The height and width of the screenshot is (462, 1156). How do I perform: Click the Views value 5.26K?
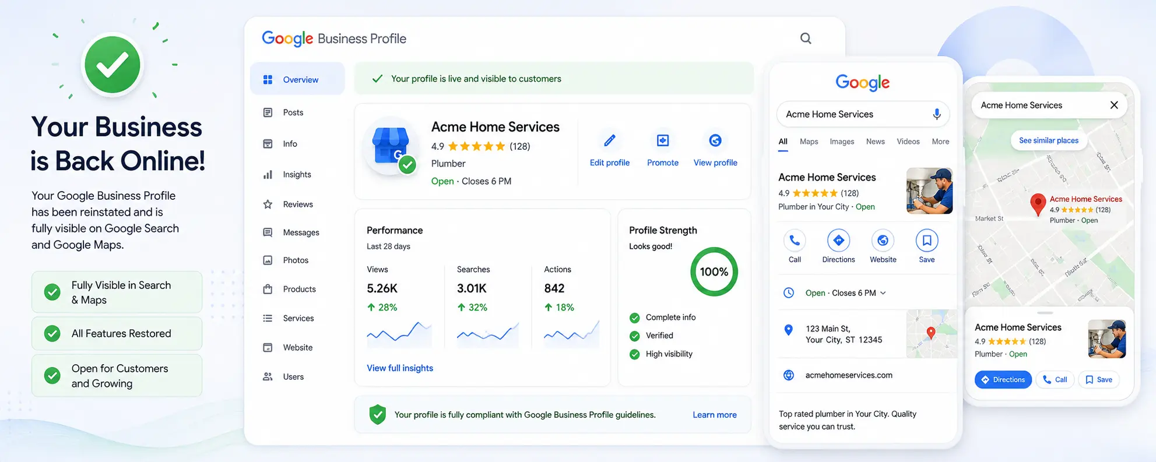point(382,288)
